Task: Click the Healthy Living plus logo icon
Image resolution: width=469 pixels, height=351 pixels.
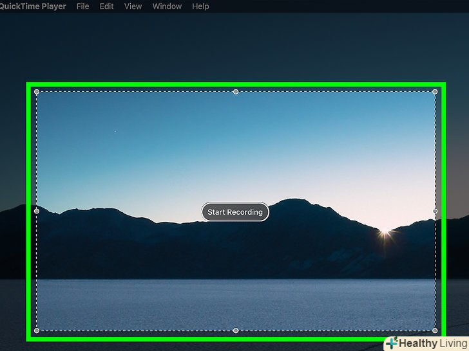Action: point(391,343)
